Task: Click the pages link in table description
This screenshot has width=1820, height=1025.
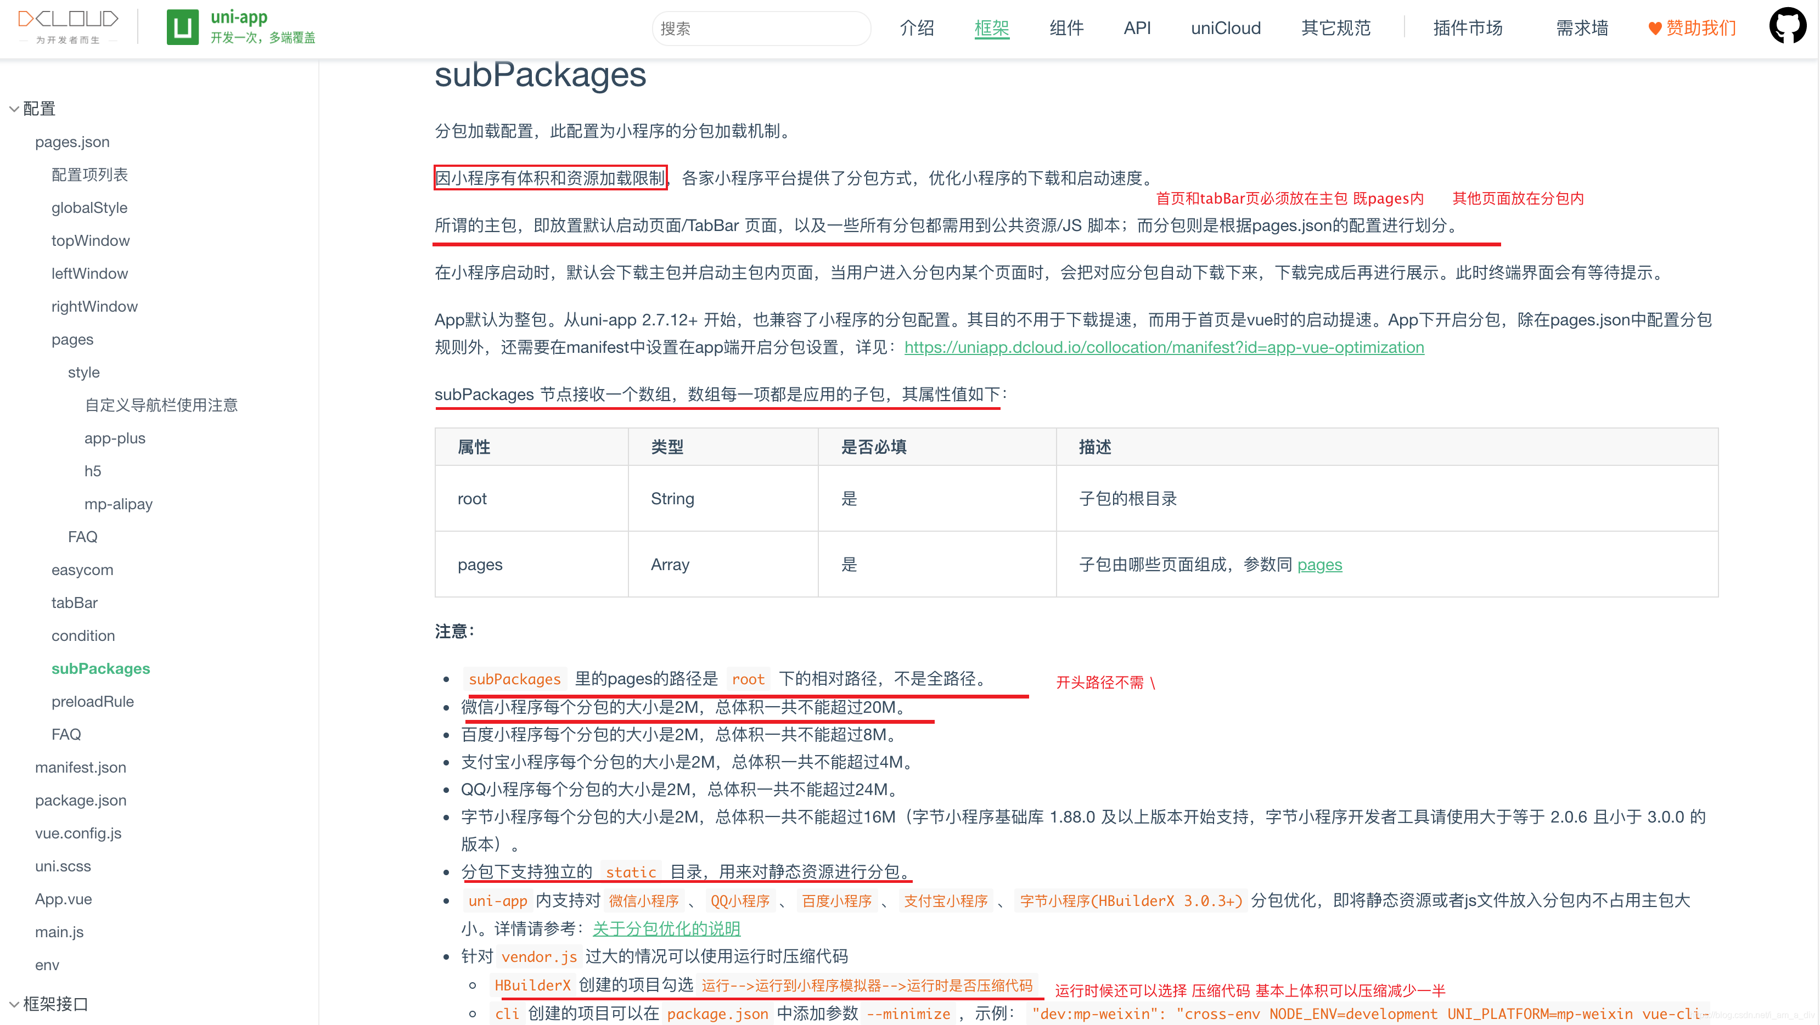Action: pyautogui.click(x=1320, y=565)
